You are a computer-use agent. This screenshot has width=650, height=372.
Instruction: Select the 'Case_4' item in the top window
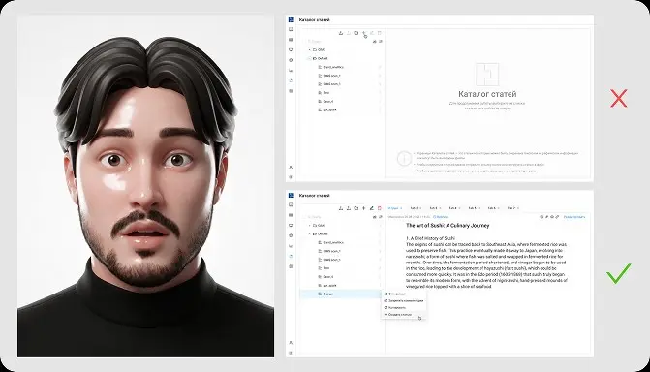(327, 101)
